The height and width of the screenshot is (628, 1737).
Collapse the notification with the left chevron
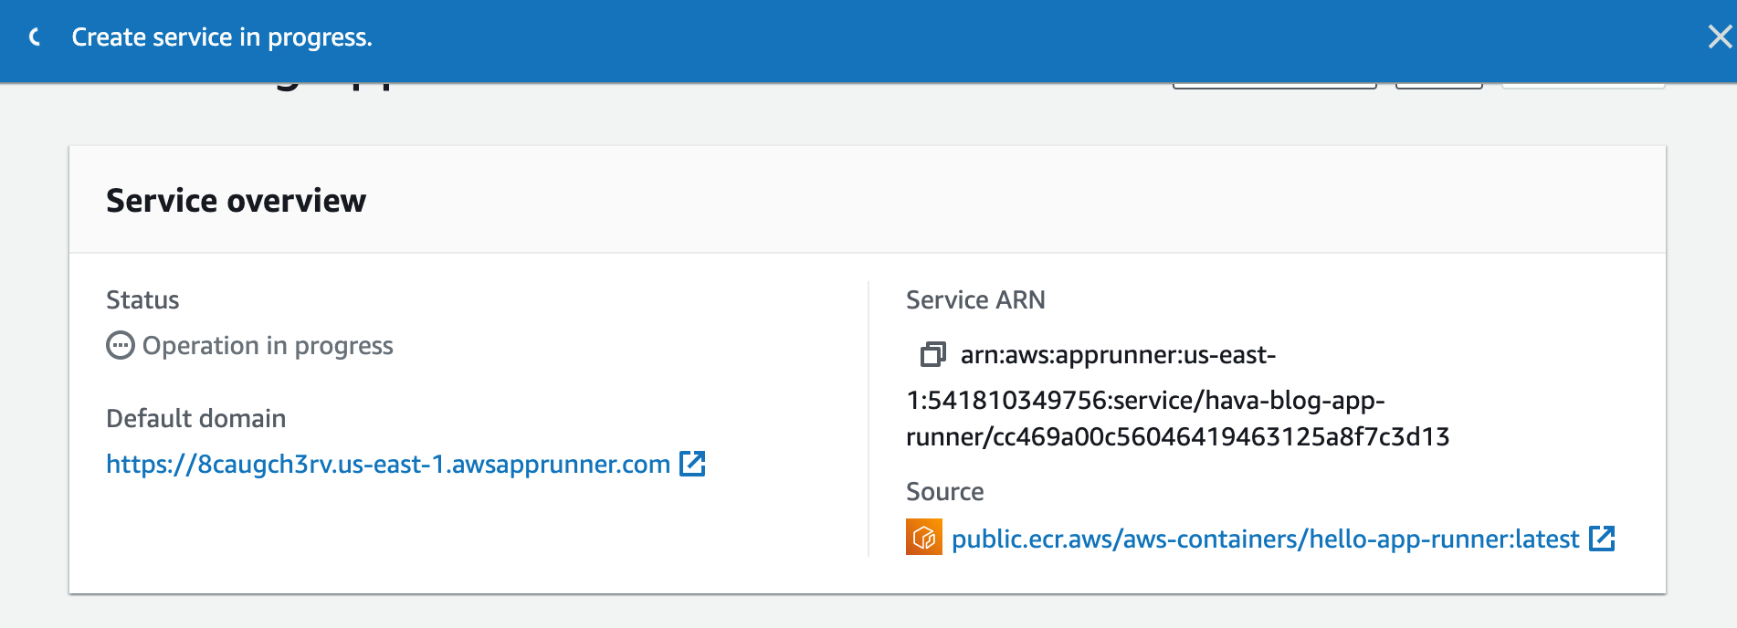[35, 37]
